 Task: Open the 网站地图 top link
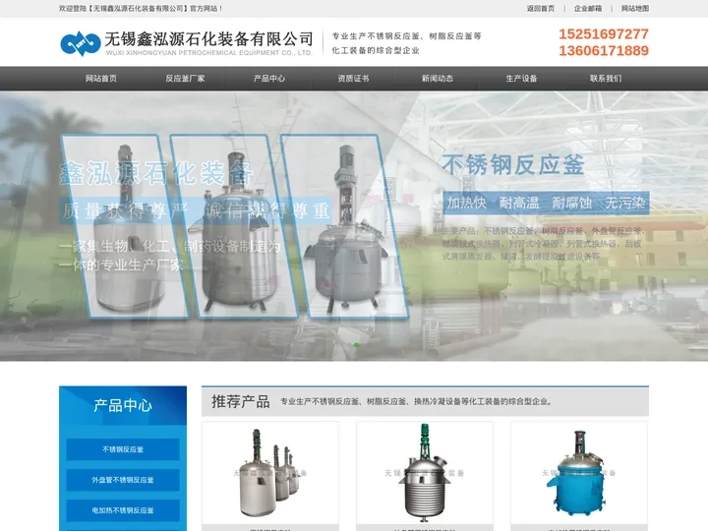coord(635,9)
